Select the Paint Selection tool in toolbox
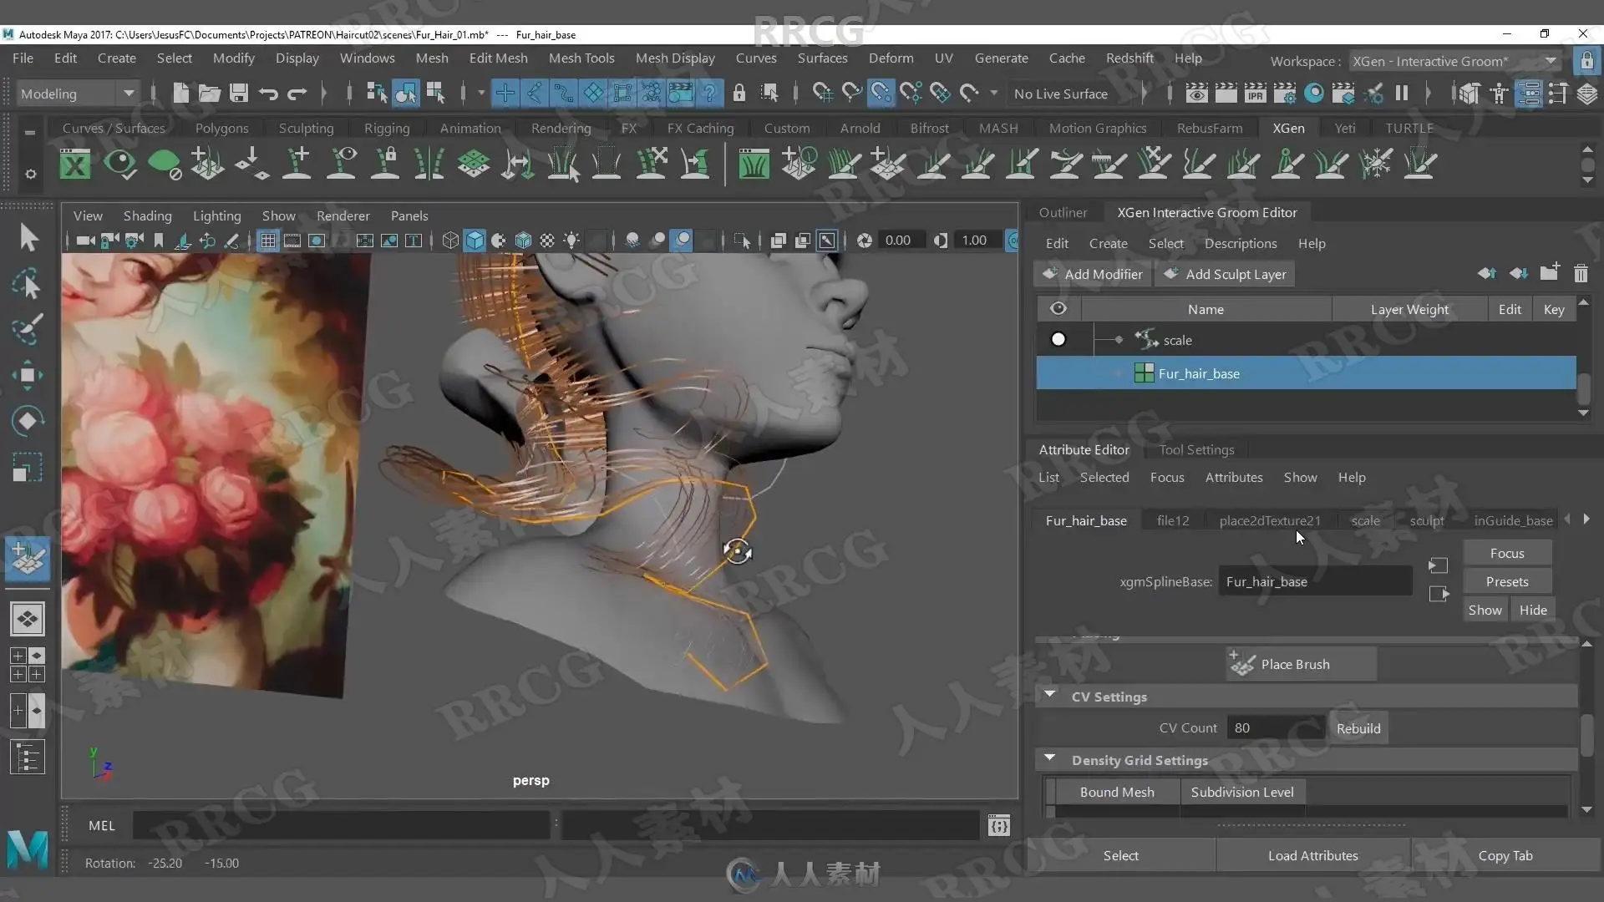Image resolution: width=1604 pixels, height=902 pixels. point(27,330)
